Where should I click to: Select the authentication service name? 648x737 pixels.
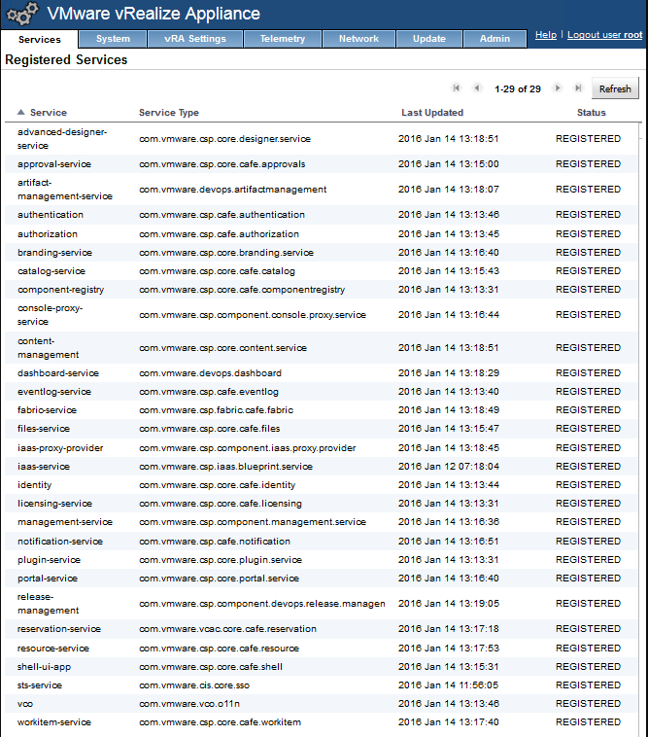(51, 215)
